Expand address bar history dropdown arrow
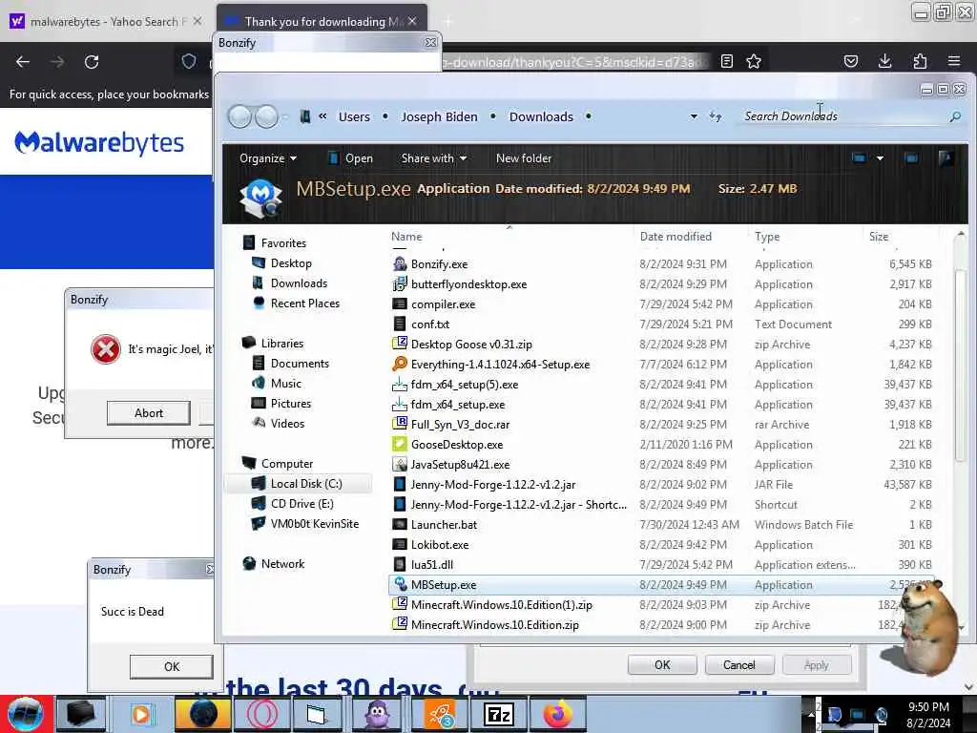The width and height of the screenshot is (977, 733). click(694, 116)
